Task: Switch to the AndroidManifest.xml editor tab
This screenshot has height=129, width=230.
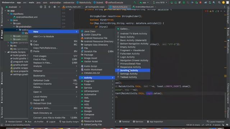Action: (144, 7)
